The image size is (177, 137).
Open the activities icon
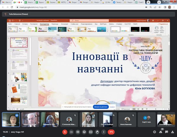(172, 132)
